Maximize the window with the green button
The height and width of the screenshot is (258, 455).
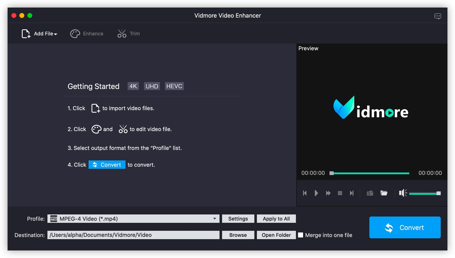[x=30, y=15]
